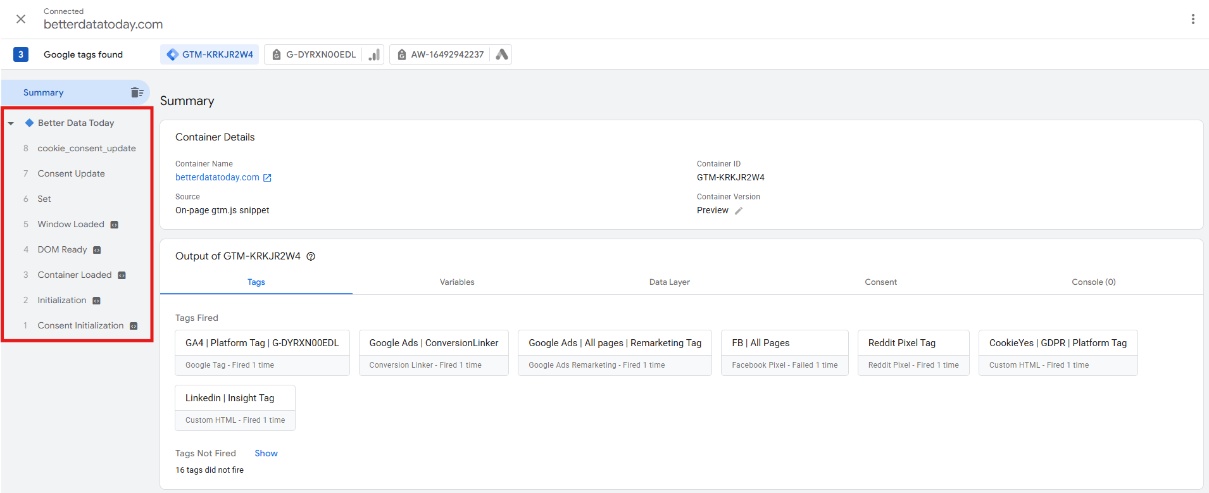Select the Window Loaded event
This screenshot has height=493, width=1209.
pyautogui.click(x=71, y=224)
